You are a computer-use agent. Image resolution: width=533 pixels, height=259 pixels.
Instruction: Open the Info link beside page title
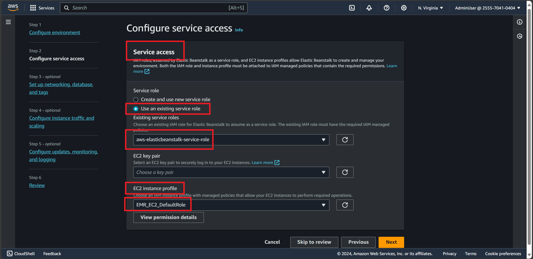click(239, 30)
